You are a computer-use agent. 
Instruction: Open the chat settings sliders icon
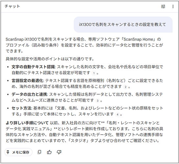[163, 7]
